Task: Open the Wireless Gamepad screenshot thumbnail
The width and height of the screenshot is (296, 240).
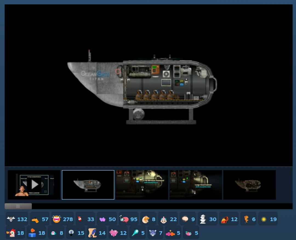Action: [x=142, y=185]
